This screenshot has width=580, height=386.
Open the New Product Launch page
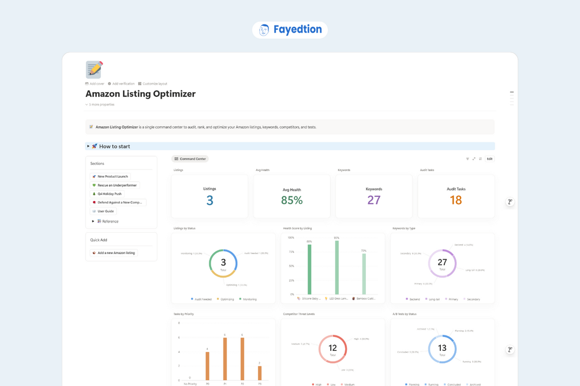110,176
